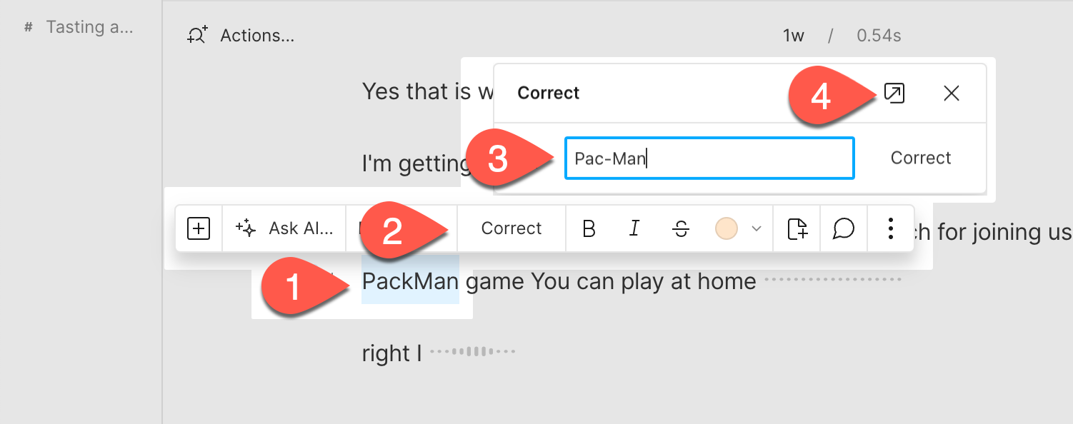Select the Correct toolbar option

[510, 228]
